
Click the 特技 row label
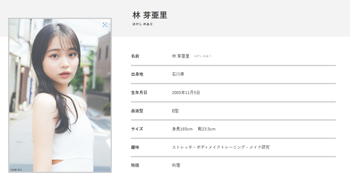(135, 165)
